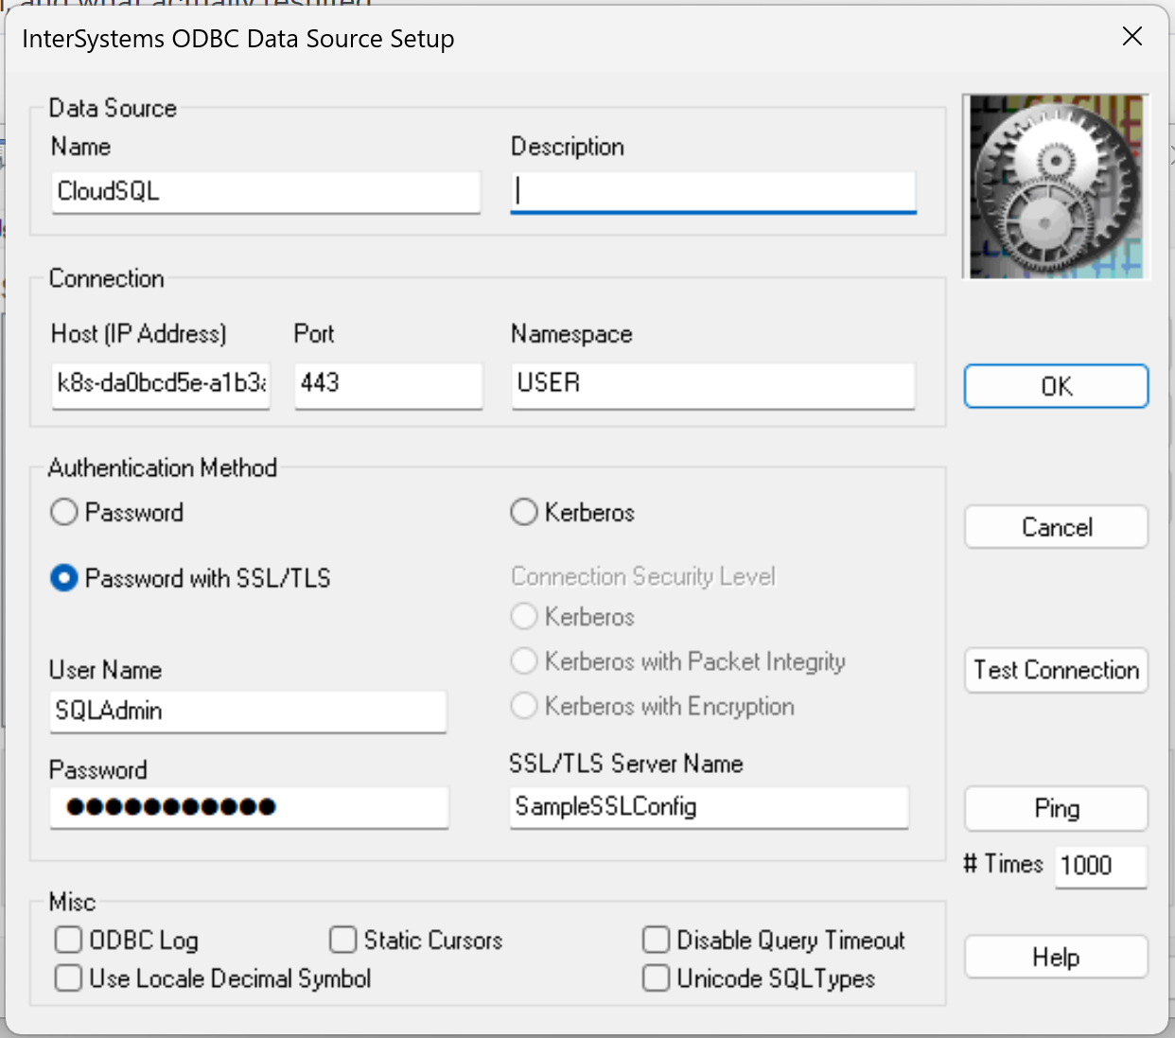Open the Help button
Screen dimensions: 1175x1038
tap(1056, 957)
